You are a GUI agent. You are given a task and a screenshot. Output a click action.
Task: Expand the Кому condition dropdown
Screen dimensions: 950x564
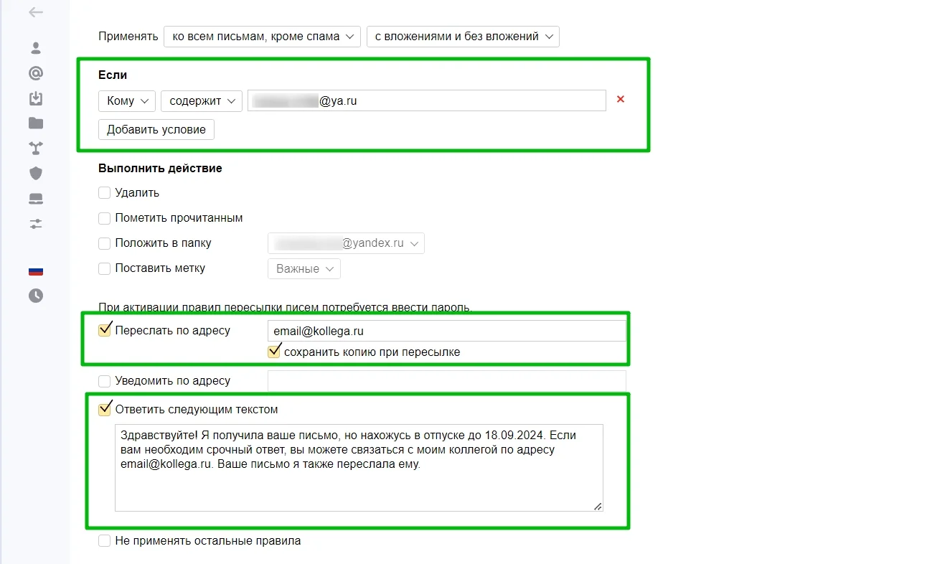click(127, 101)
